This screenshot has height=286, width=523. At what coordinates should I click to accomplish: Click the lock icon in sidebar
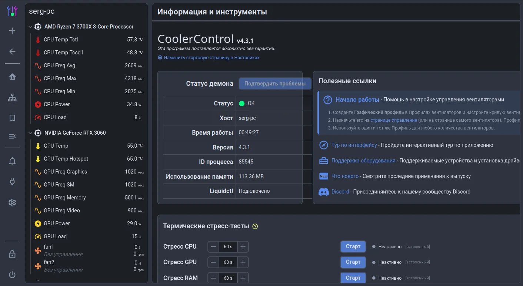pyautogui.click(x=12, y=254)
